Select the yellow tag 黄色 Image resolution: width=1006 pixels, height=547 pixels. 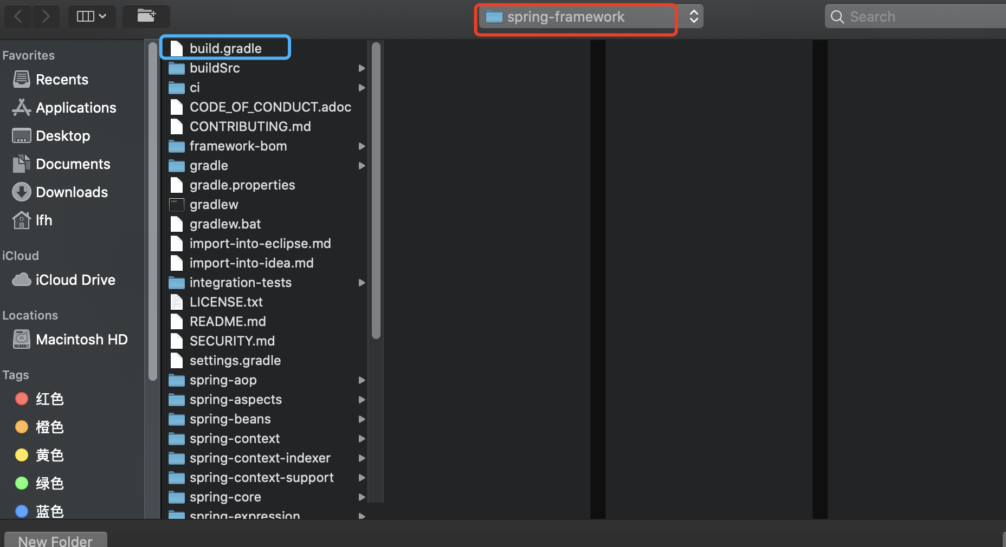coord(40,455)
